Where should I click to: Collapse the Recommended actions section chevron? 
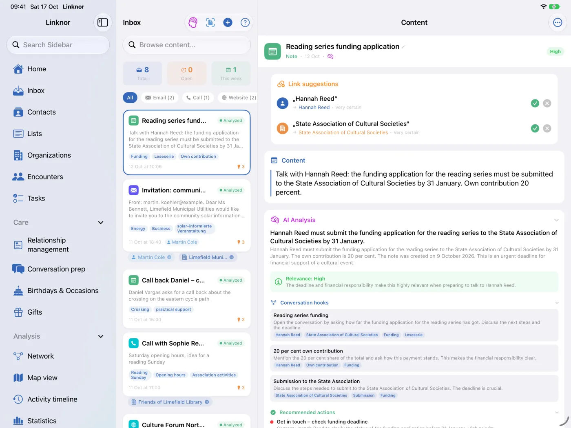click(557, 413)
